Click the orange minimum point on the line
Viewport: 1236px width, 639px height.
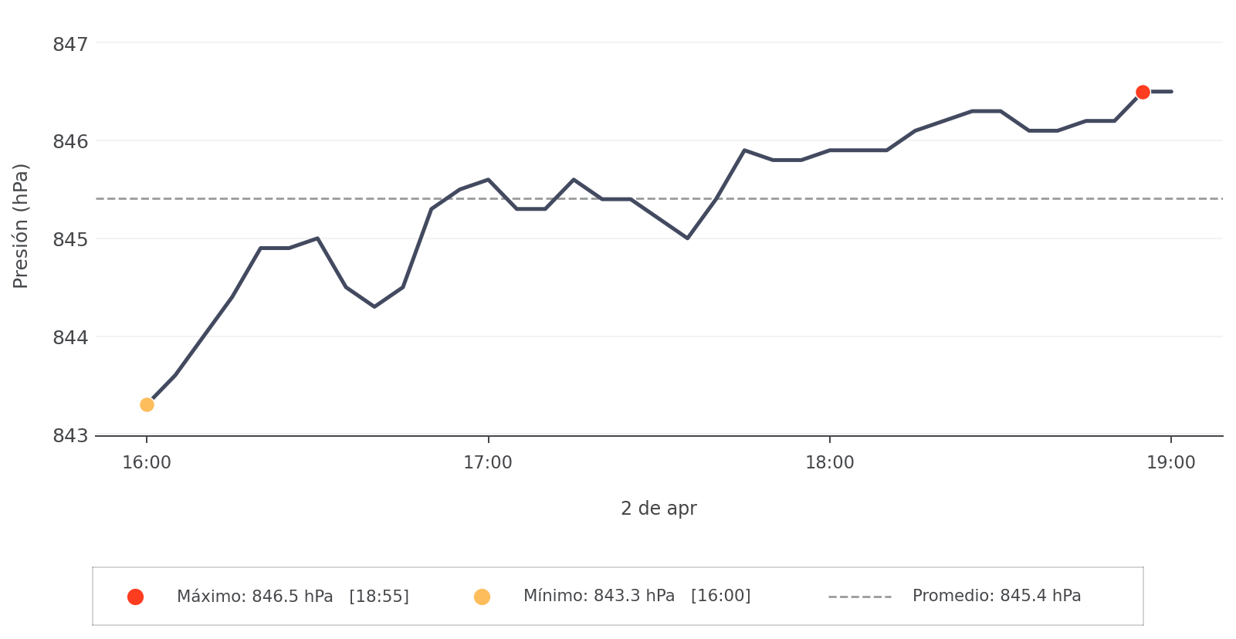pyautogui.click(x=147, y=404)
